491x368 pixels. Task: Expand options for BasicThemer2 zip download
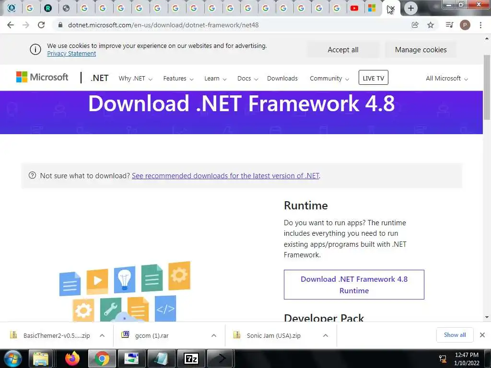(x=102, y=335)
